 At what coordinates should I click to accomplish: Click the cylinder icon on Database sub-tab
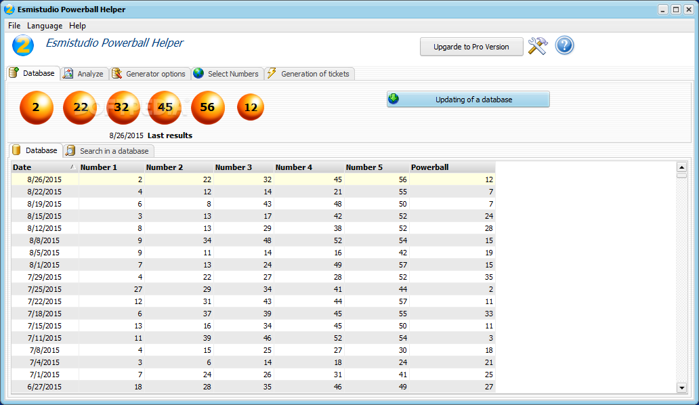(x=16, y=150)
